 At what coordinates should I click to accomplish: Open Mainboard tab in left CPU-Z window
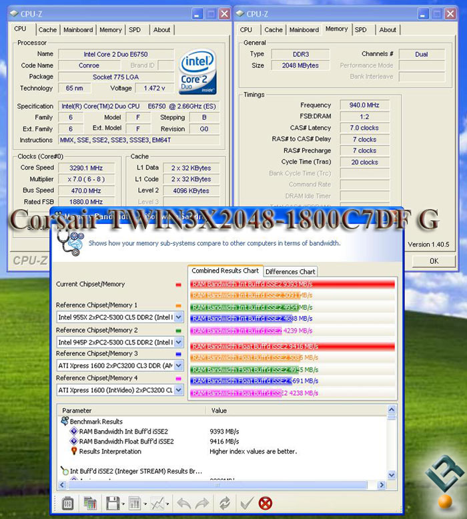(x=78, y=30)
